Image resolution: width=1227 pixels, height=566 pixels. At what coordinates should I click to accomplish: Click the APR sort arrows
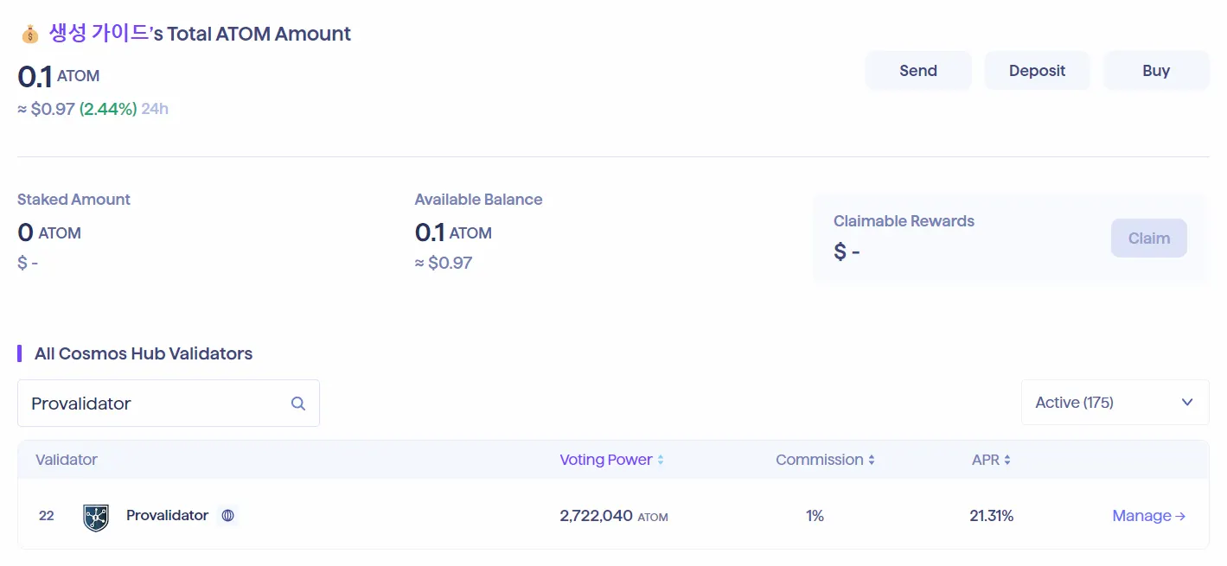(1007, 461)
